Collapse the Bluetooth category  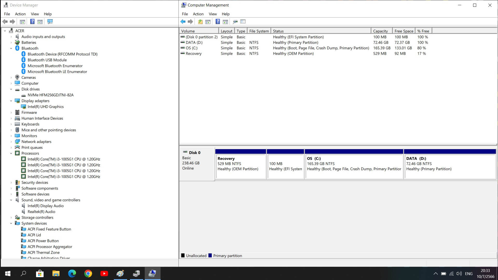[x=11, y=48]
